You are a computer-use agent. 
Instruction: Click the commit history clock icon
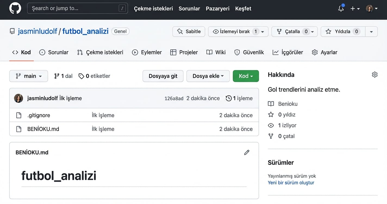(x=229, y=98)
